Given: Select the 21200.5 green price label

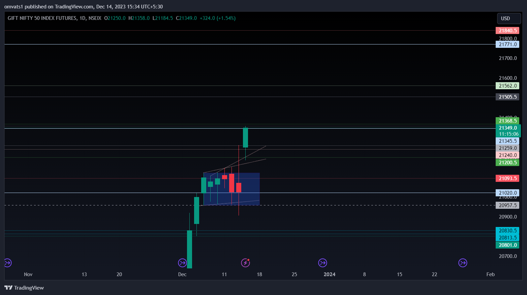Looking at the screenshot, I should tap(507, 163).
